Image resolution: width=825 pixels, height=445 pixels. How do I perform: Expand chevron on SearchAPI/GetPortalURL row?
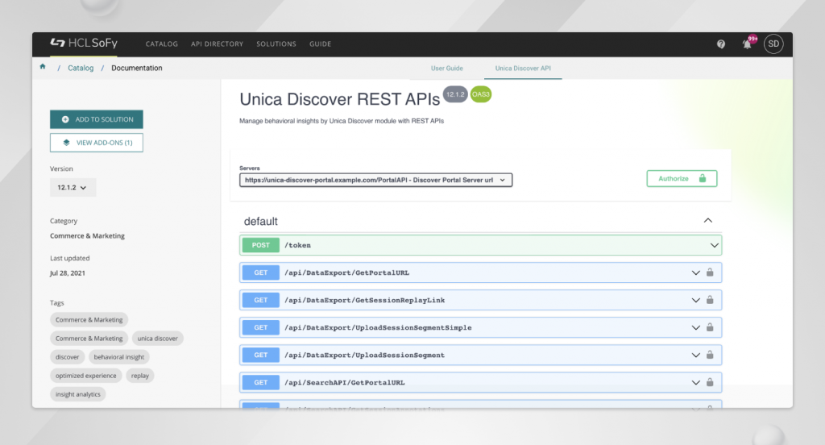point(695,382)
